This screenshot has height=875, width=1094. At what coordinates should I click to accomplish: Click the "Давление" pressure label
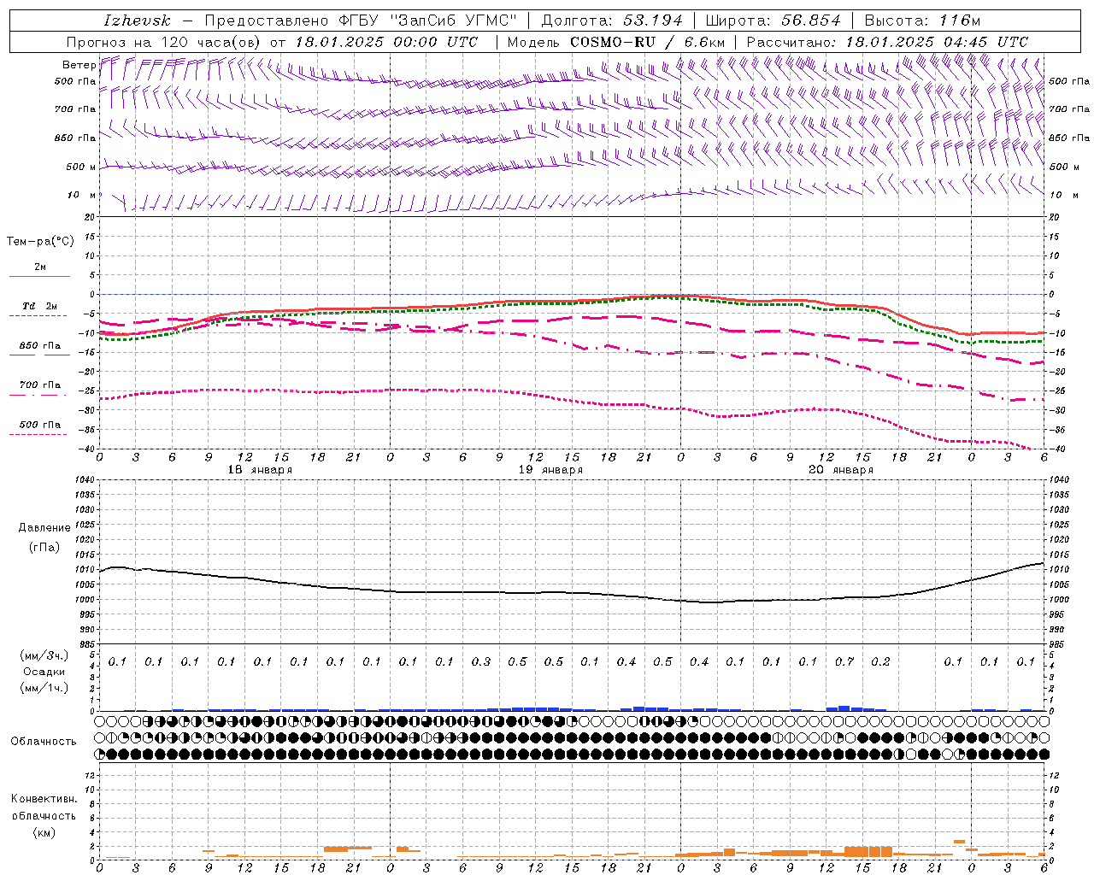pos(44,528)
